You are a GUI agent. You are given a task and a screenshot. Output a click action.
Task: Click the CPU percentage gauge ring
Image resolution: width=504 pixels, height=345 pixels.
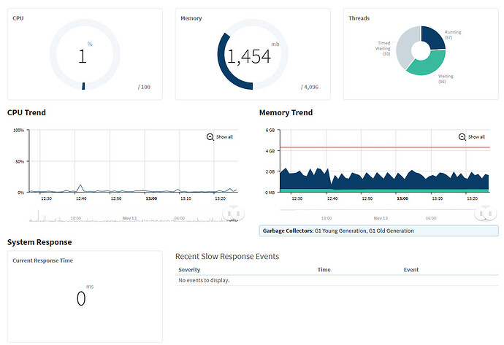pyautogui.click(x=85, y=54)
